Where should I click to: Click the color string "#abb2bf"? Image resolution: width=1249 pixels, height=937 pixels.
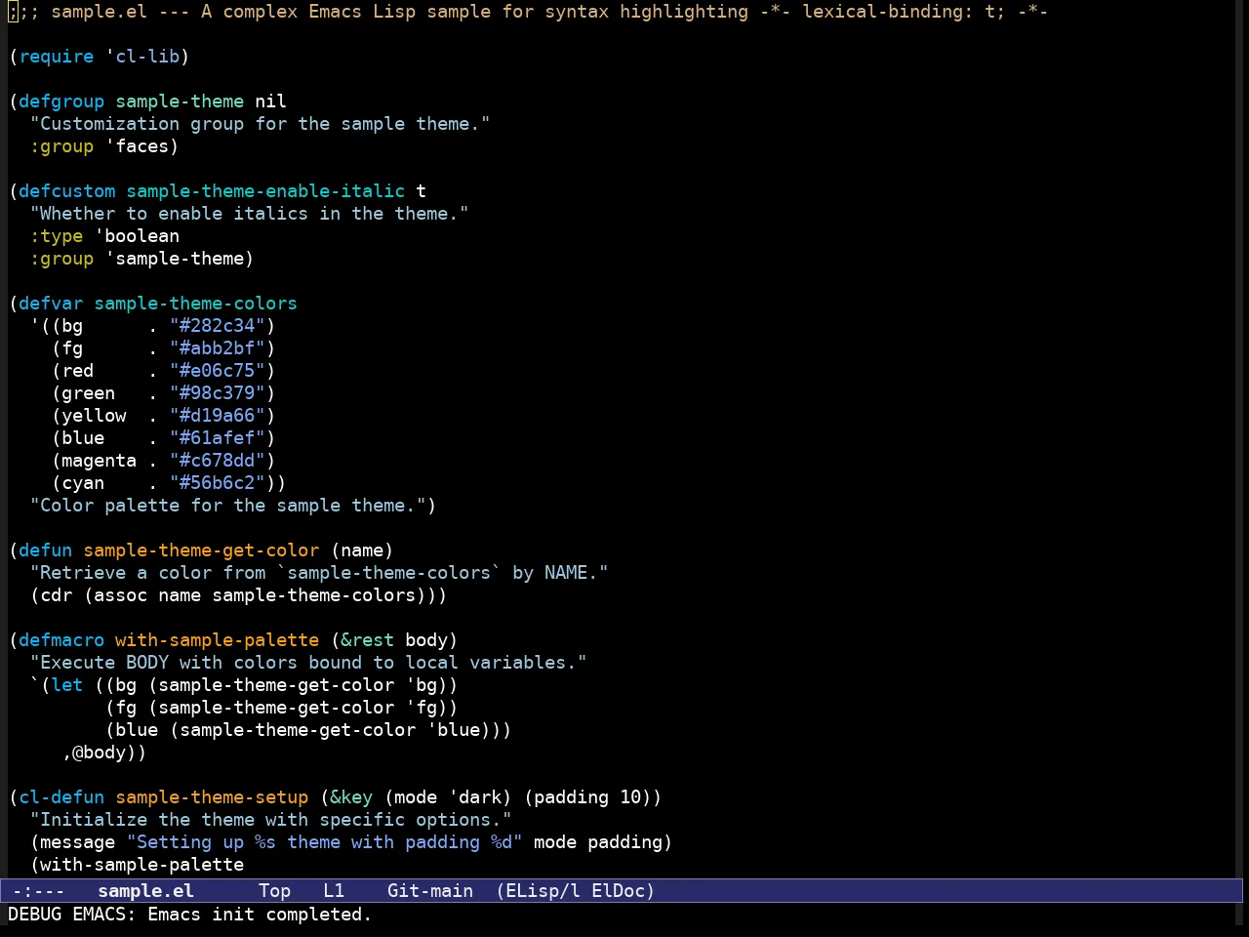[x=218, y=348]
